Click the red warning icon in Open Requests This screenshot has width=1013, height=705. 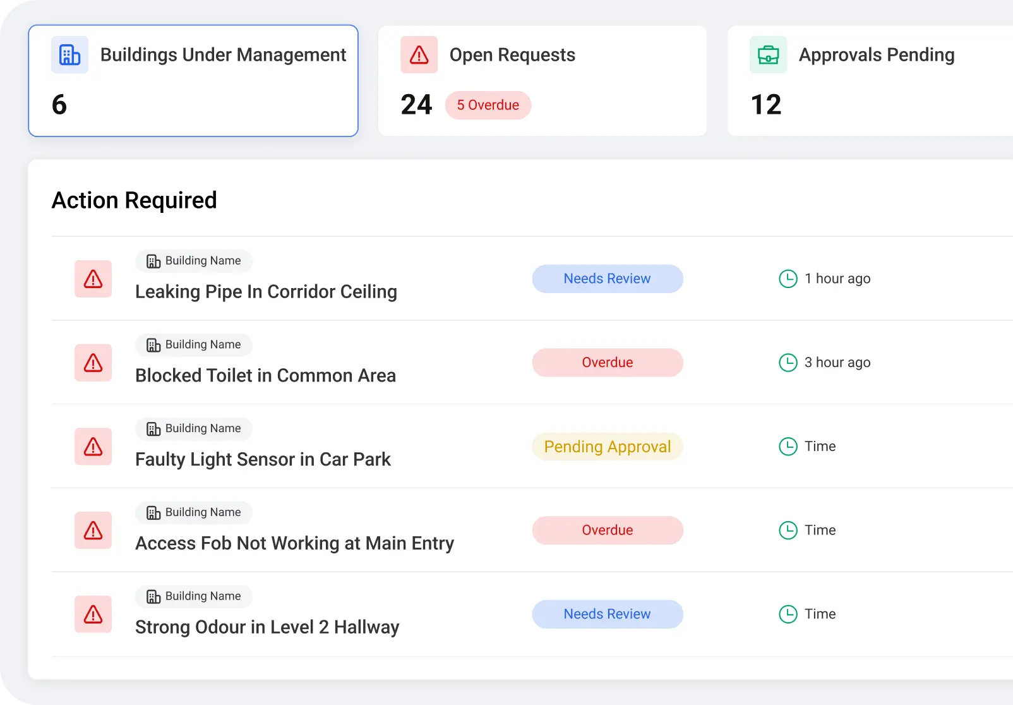pyautogui.click(x=419, y=55)
